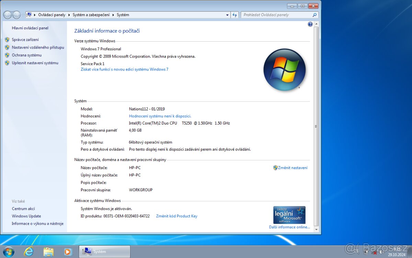Open the clock showing 9:25
Viewport: 412px width, 258px height.
coord(397,252)
